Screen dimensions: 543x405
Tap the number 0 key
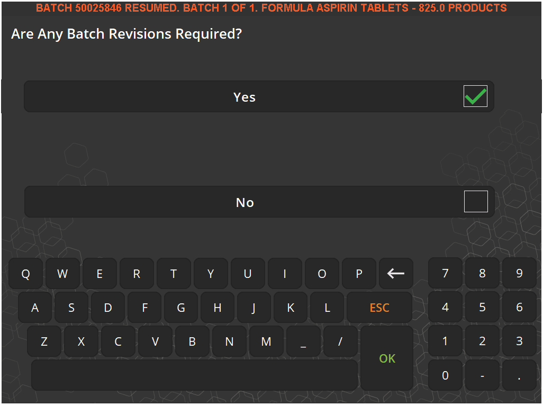(x=445, y=375)
